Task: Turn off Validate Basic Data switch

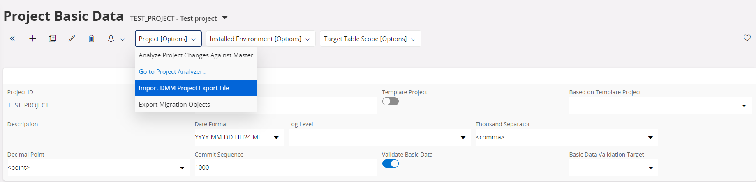Action: click(x=390, y=164)
